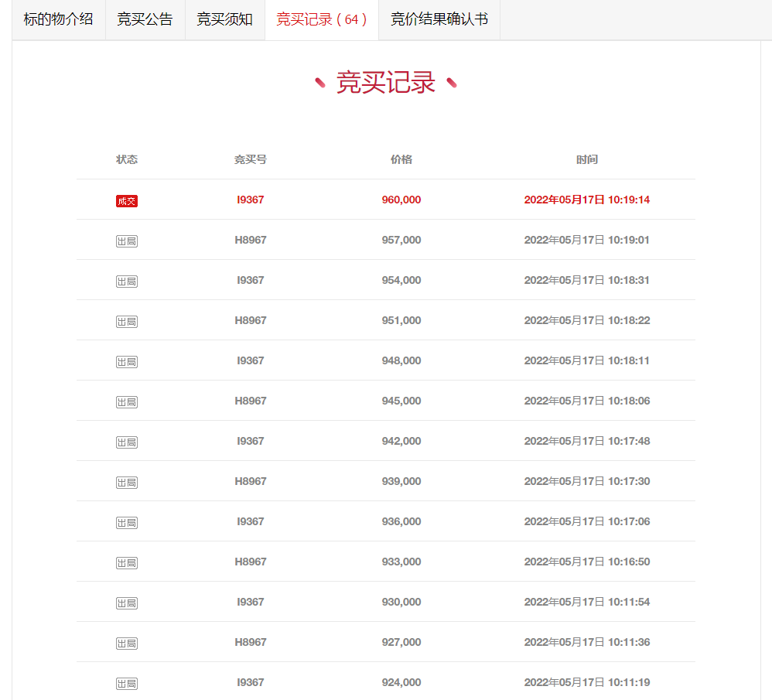The height and width of the screenshot is (700, 772).
Task: Click the 价格 column header
Action: click(401, 159)
